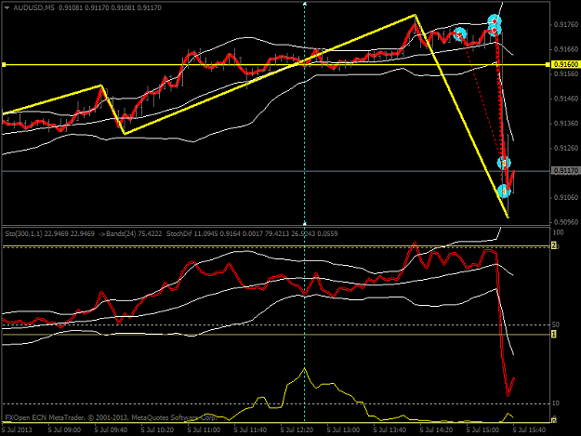Click the 5 Jul 11:00 time label
The height and width of the screenshot is (436, 581).
[204, 429]
